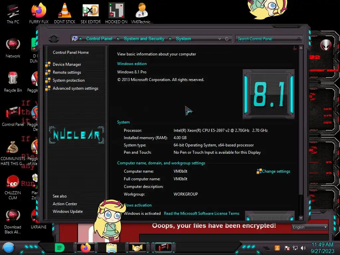This screenshot has height=255, width=340.
Task: Select Control Panel breadcrumb in address bar
Action: pos(99,39)
